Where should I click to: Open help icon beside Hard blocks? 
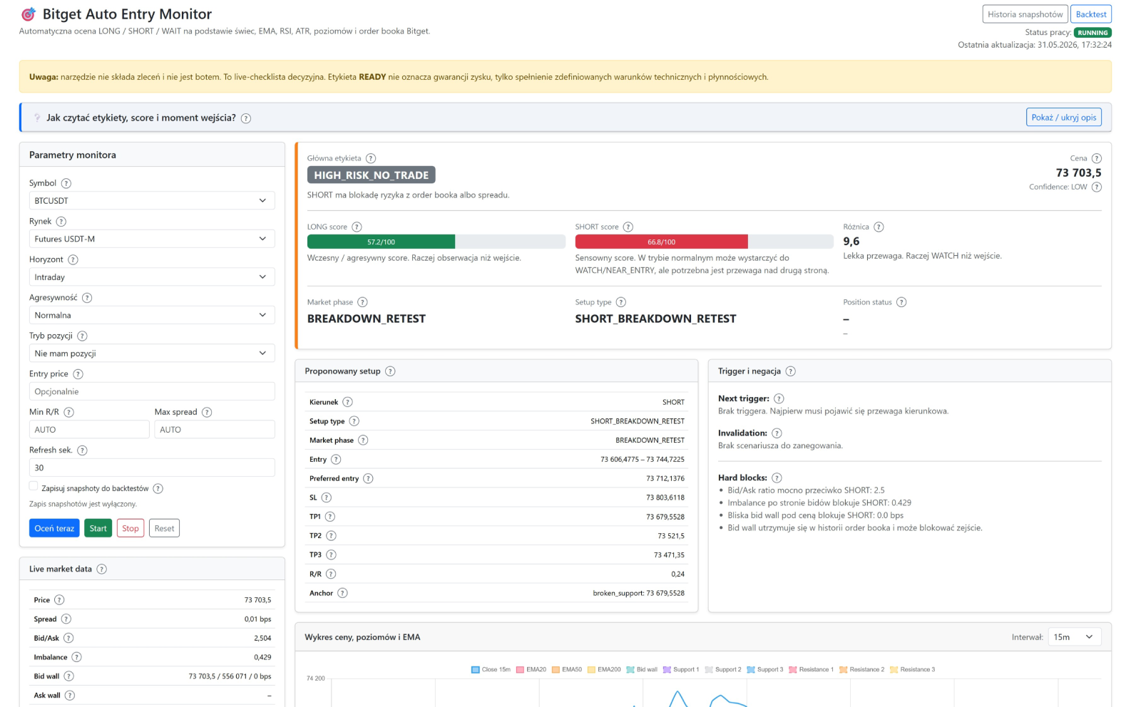pyautogui.click(x=777, y=478)
